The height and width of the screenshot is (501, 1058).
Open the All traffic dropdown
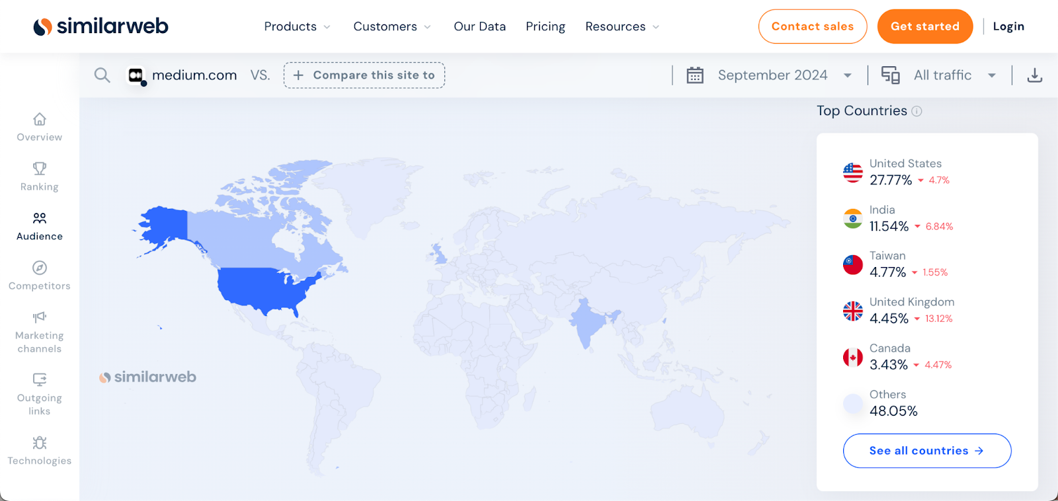coord(955,75)
